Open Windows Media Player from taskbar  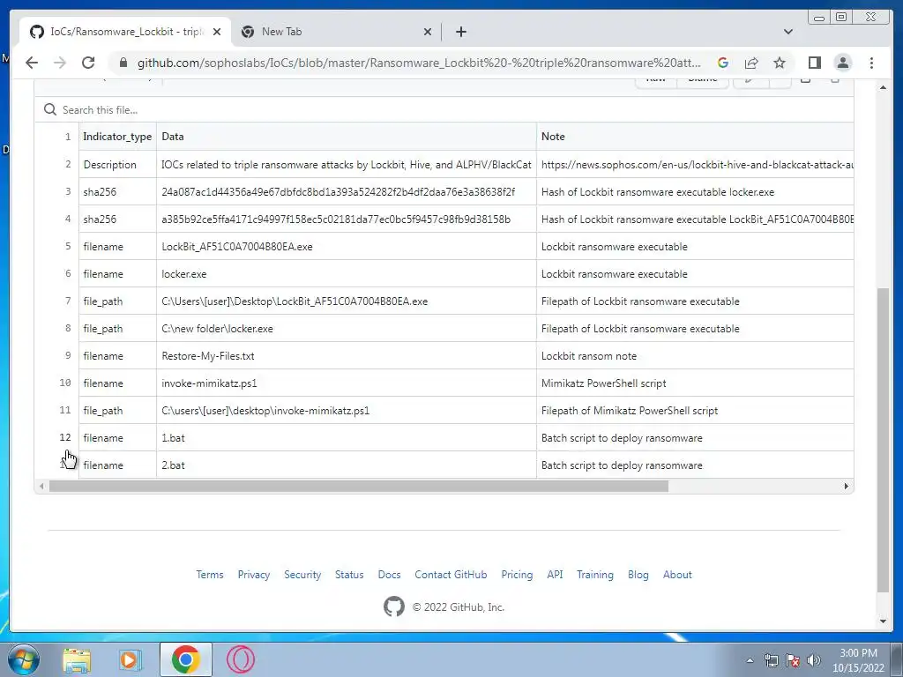point(131,659)
